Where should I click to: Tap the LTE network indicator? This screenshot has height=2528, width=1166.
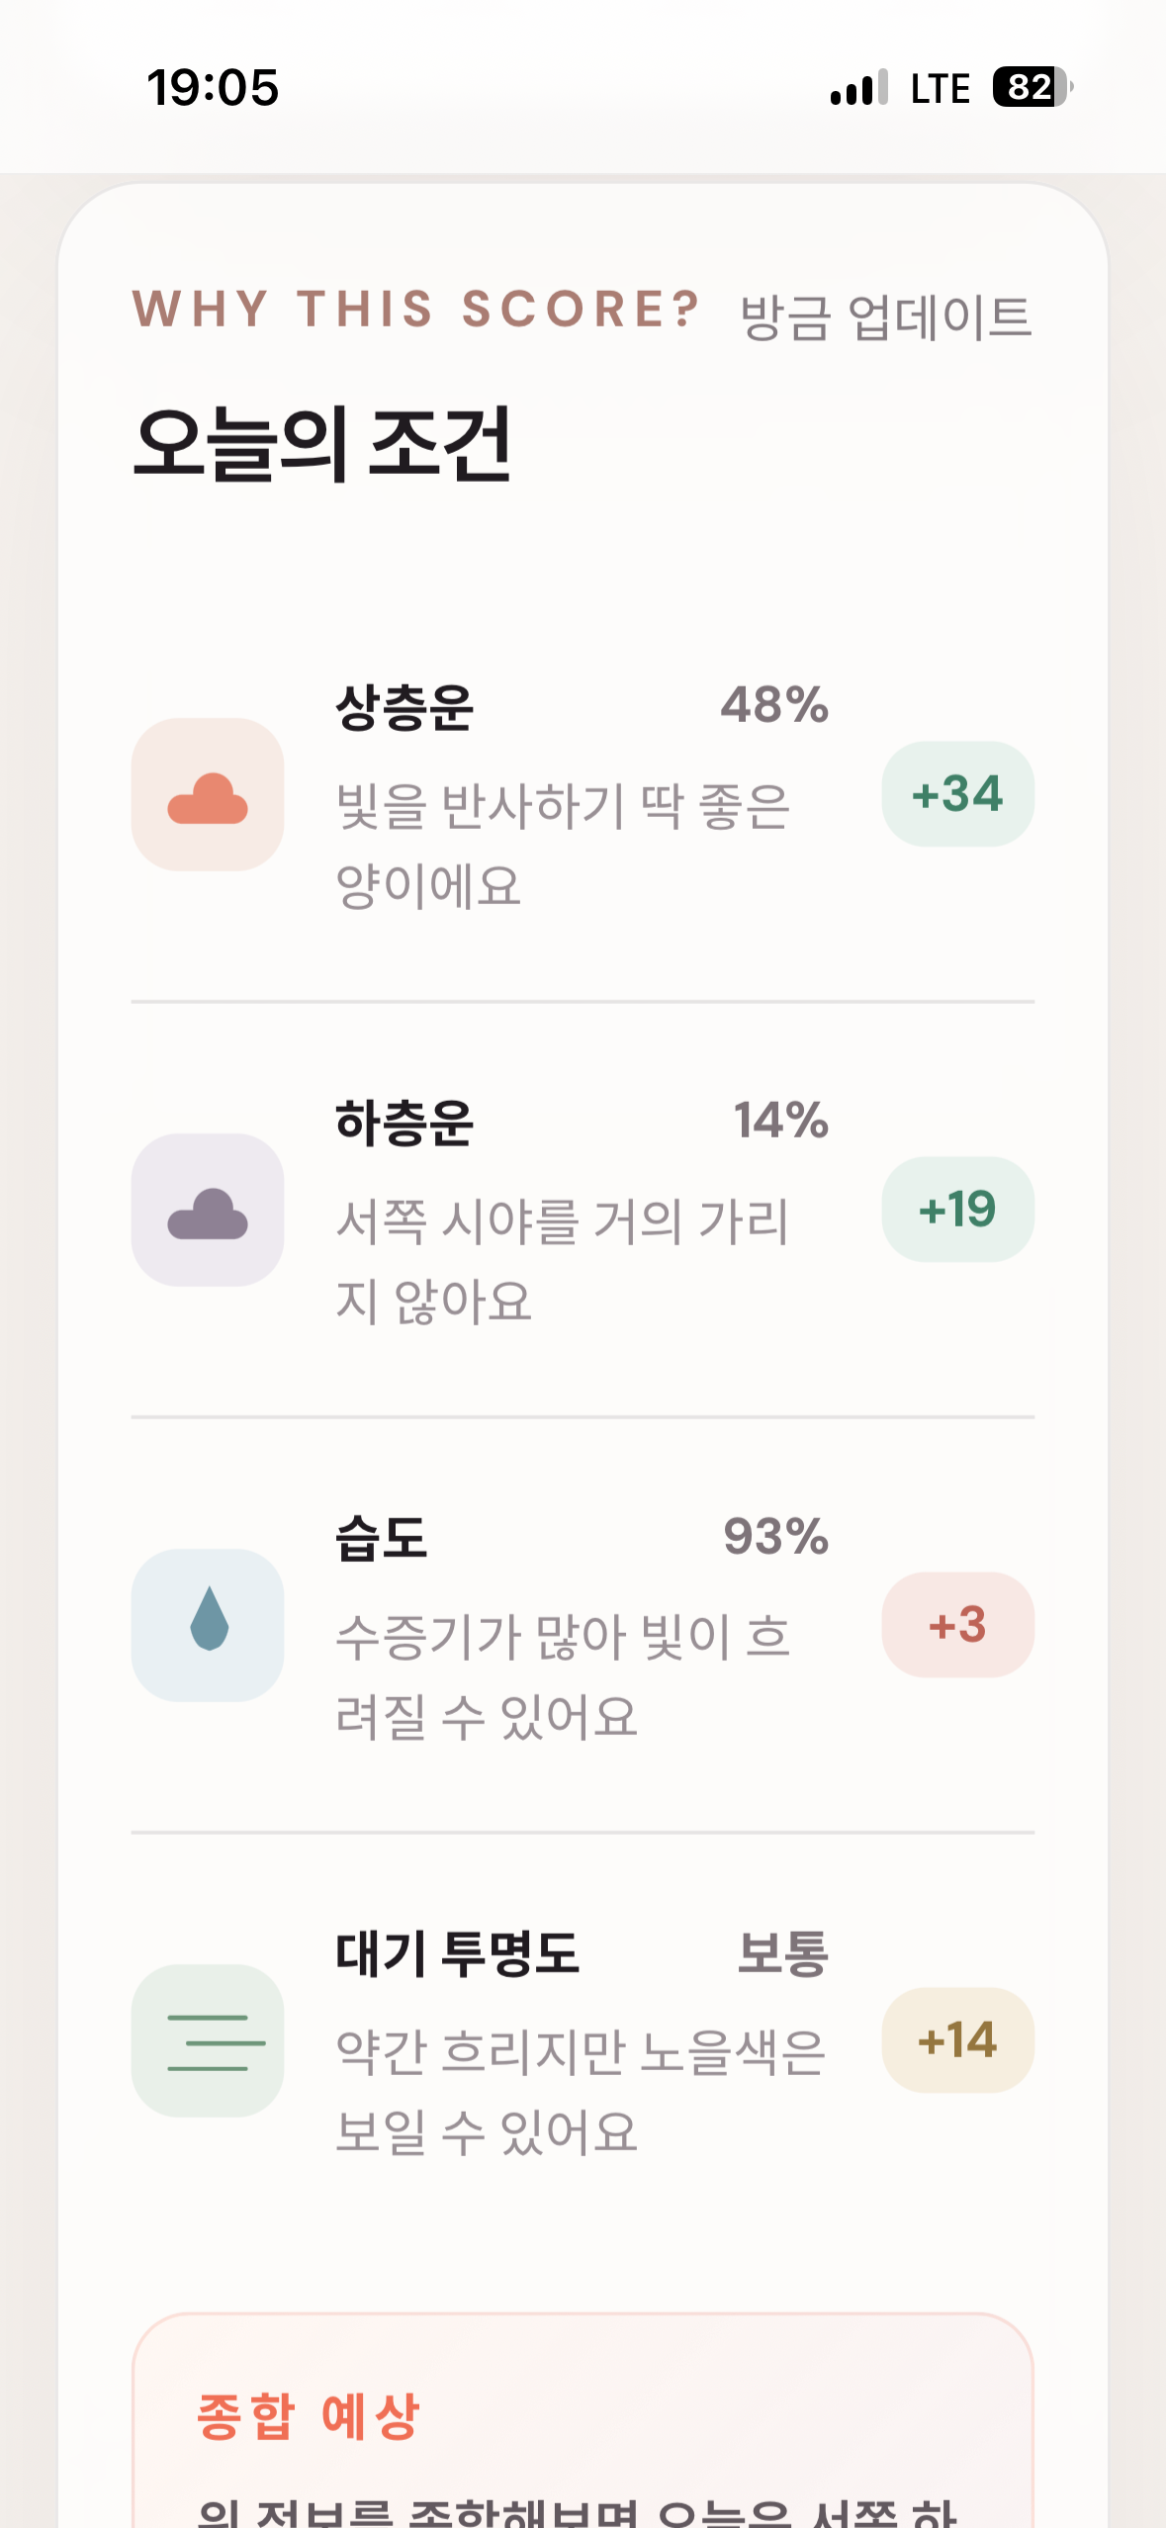pos(940,88)
